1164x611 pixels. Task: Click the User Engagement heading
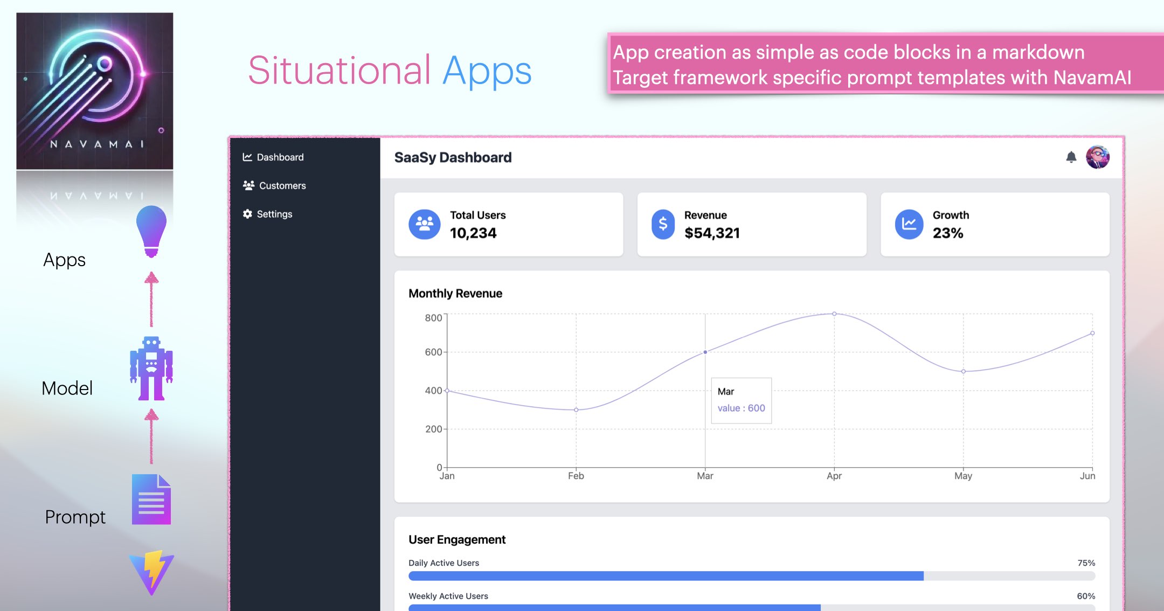point(457,540)
